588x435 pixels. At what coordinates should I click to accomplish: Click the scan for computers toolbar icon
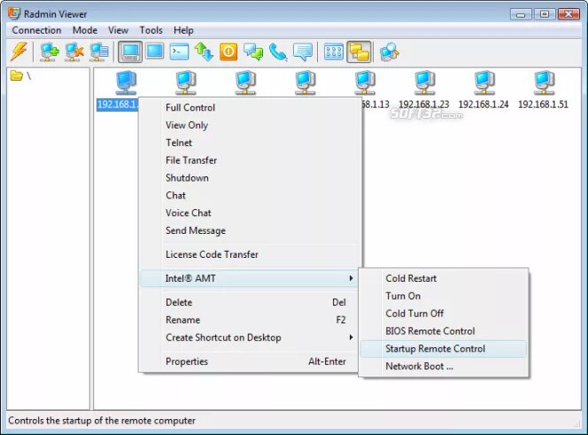(390, 51)
